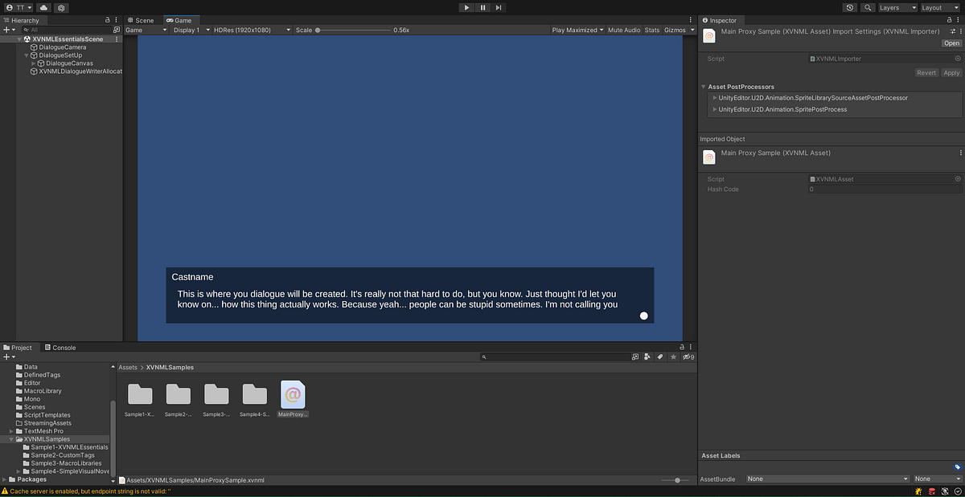Open Unity's global Search via the magnifier icon
The height and width of the screenshot is (497, 965).
coord(869,7)
